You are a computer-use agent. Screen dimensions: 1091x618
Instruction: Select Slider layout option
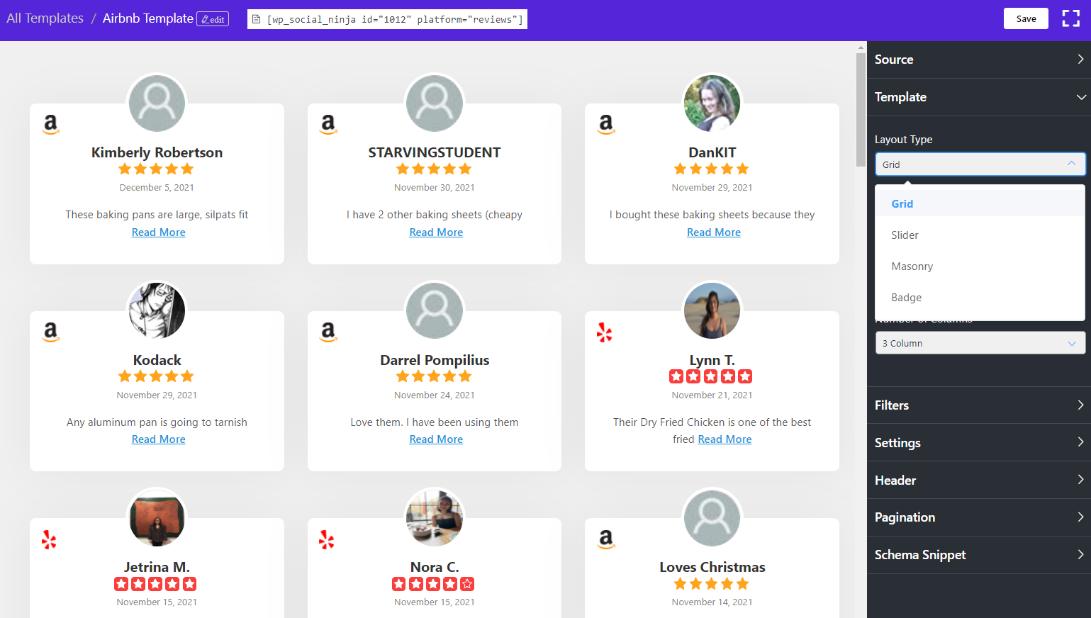(x=905, y=235)
